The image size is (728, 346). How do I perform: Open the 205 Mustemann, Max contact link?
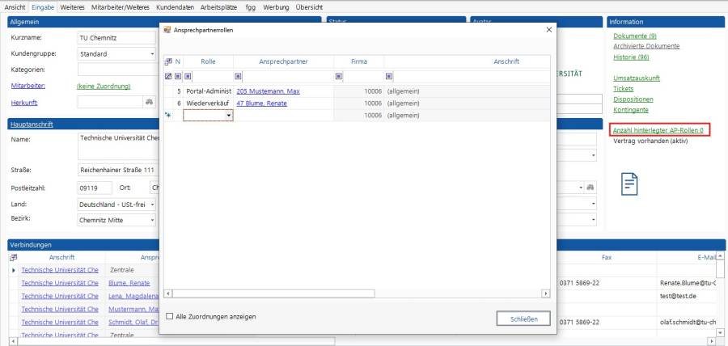coord(268,91)
